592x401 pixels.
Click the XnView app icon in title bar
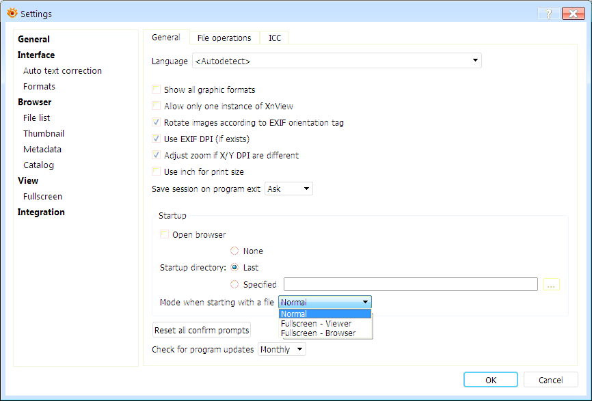coord(12,13)
